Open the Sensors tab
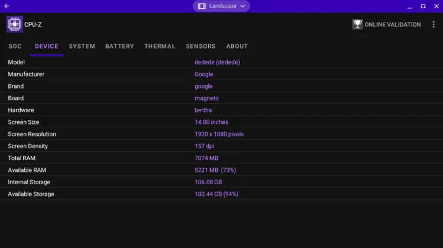 click(201, 46)
